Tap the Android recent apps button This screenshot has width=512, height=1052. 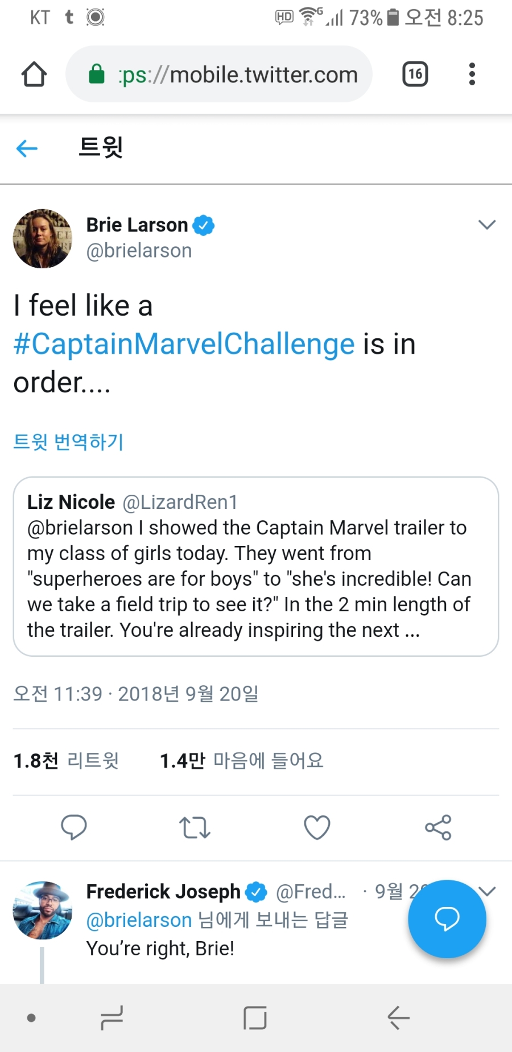[x=112, y=1018]
